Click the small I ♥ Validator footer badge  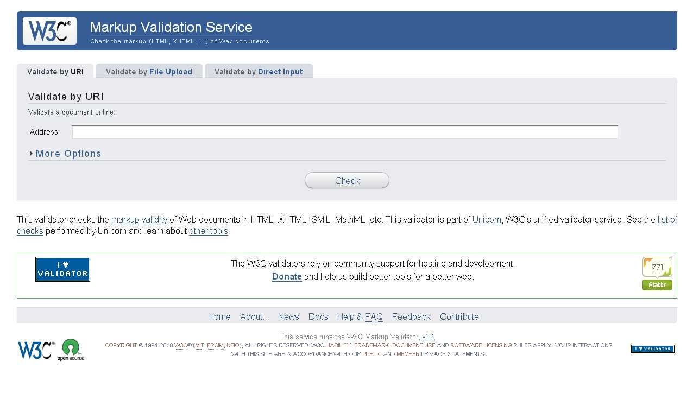click(653, 349)
